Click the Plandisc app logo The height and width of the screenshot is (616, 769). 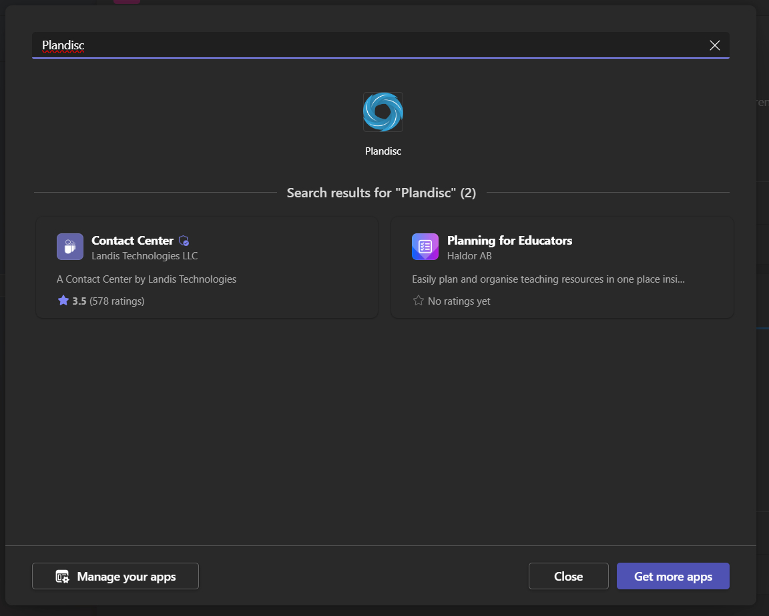tap(382, 111)
